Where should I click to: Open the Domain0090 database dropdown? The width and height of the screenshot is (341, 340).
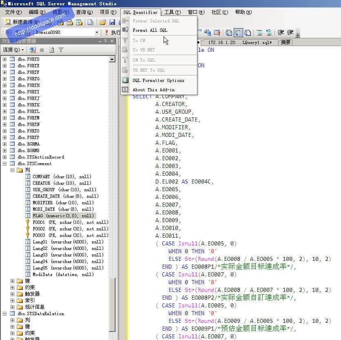pos(97,32)
